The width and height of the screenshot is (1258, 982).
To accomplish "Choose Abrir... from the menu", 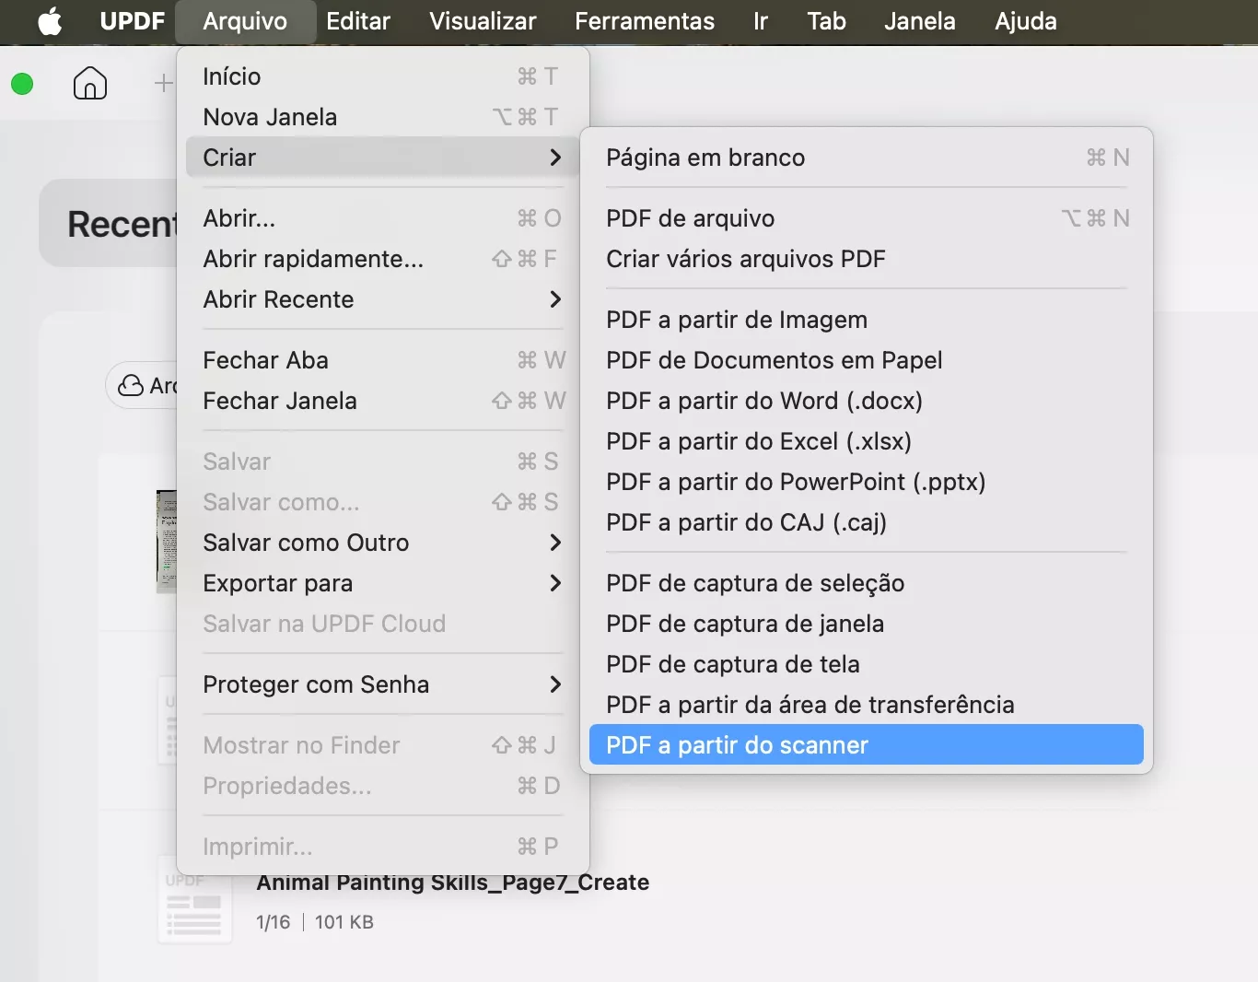I will point(382,218).
